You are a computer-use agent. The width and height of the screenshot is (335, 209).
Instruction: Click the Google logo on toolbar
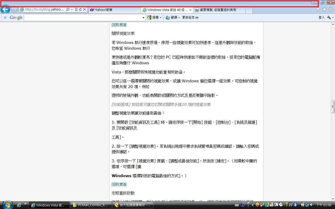click(16, 18)
